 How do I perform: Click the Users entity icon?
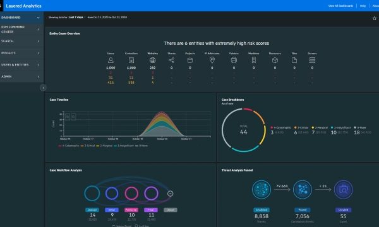coord(111,60)
